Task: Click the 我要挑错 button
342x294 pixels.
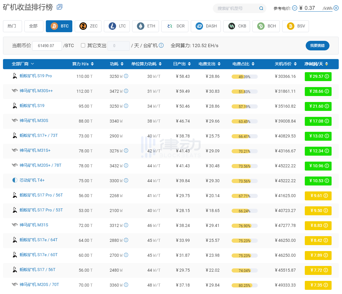Action: coord(317,45)
